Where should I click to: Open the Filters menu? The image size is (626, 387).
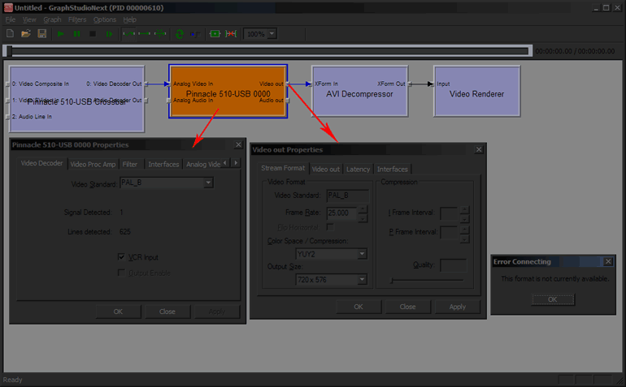tap(77, 19)
